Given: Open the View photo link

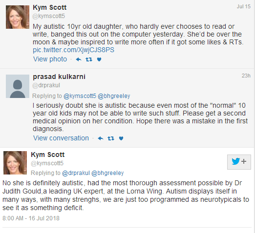Looking at the screenshot, I should 50,59.
